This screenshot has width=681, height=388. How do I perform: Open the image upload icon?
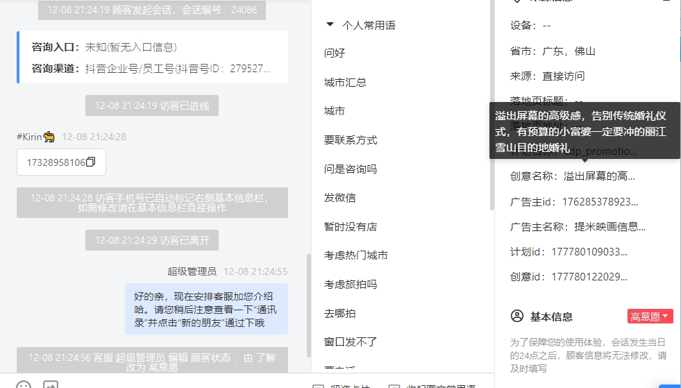pyautogui.click(x=51, y=385)
